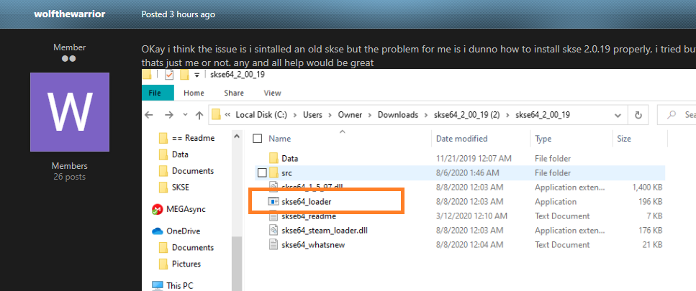Screen dimensions: 696x291
Task: Click the 21 KB size cell
Action: coord(653,244)
